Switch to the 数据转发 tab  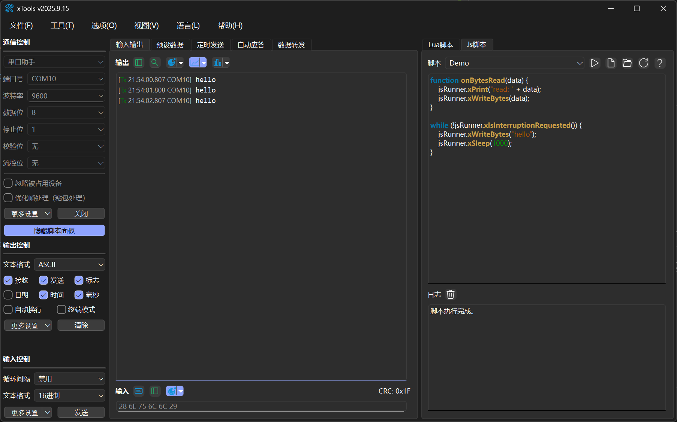pyautogui.click(x=292, y=45)
